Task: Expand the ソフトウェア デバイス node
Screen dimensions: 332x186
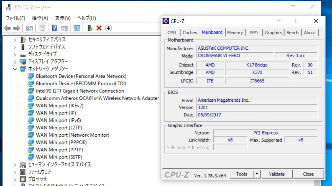Action: click(x=15, y=47)
